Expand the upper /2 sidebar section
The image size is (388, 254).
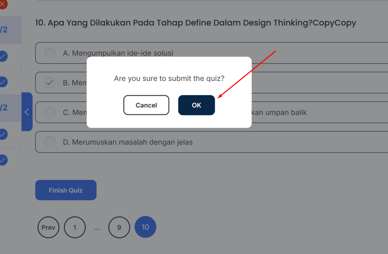pos(10,30)
